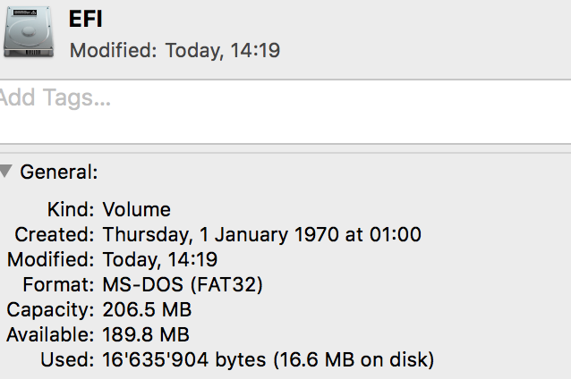Click into the Add Tags field

(x=268, y=98)
